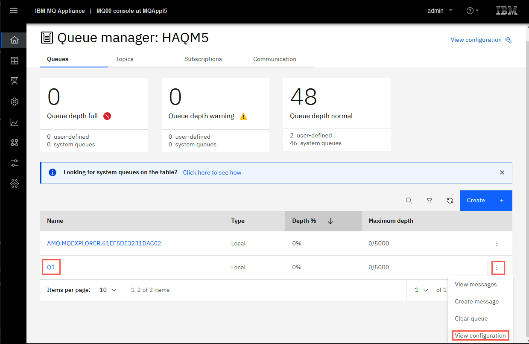
Task: Sort table by Type column header
Action: (x=238, y=221)
